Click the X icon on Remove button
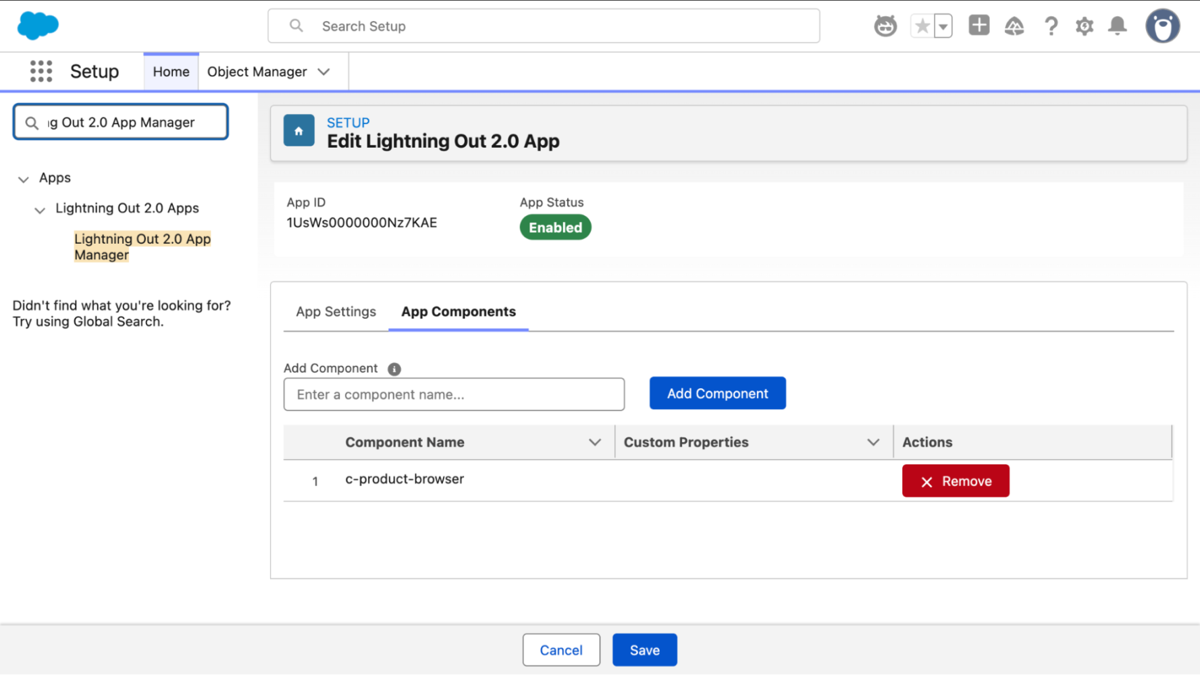 tap(927, 482)
